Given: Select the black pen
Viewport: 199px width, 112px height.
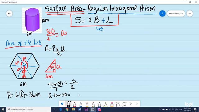Looking at the screenshot, I should 68,104.
